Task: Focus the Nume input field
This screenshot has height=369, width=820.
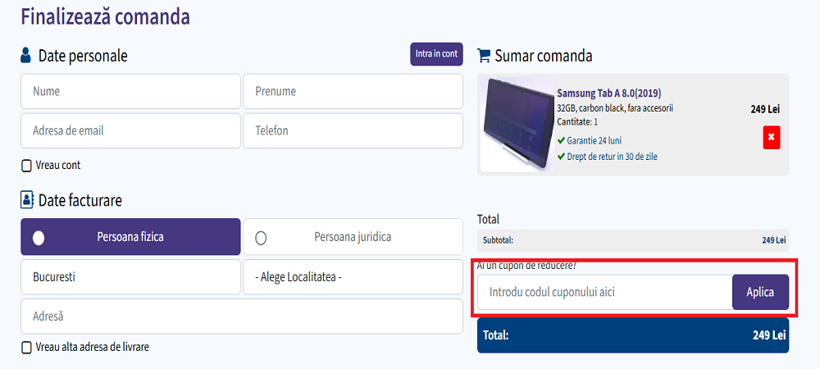Action: pyautogui.click(x=130, y=92)
